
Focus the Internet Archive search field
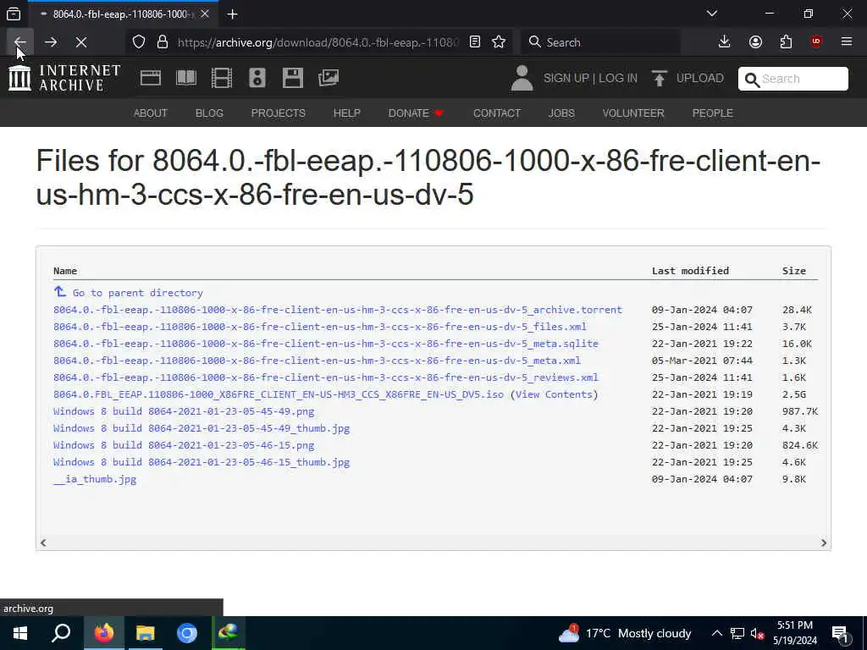pos(792,79)
